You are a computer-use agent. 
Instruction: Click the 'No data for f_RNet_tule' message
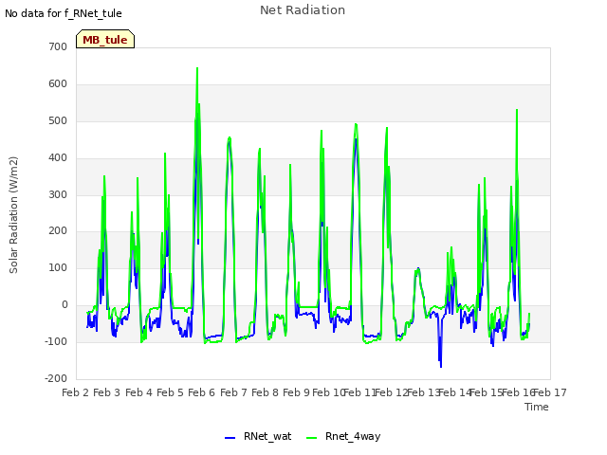(x=64, y=13)
